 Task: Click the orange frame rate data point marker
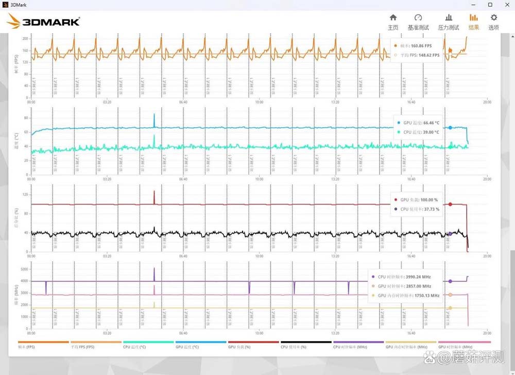point(450,50)
